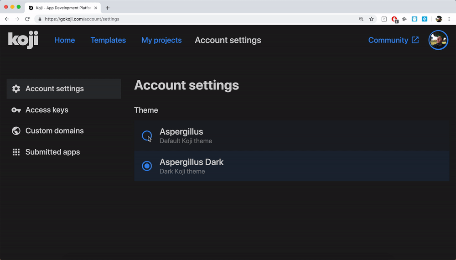Click the 'Theme' section label
456x260 pixels.
[x=146, y=110]
